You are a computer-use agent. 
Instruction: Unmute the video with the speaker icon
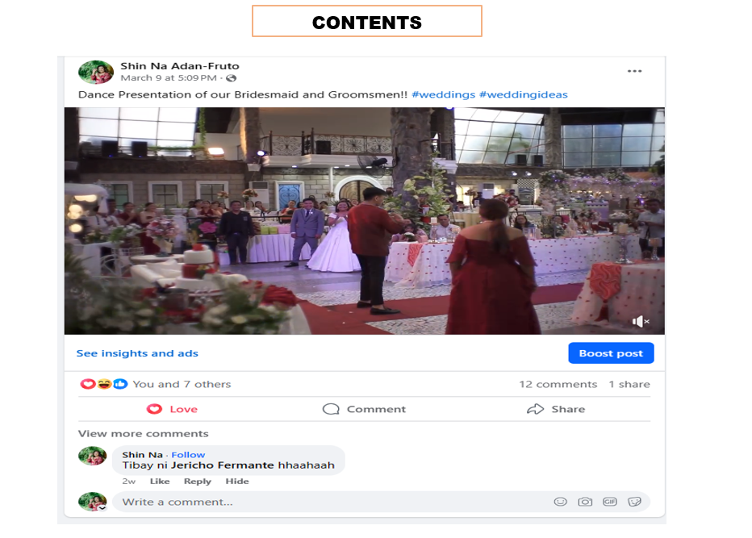[x=641, y=321]
